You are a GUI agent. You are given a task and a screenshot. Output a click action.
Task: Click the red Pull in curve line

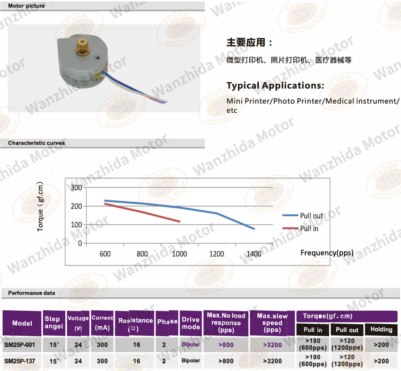[x=142, y=212]
